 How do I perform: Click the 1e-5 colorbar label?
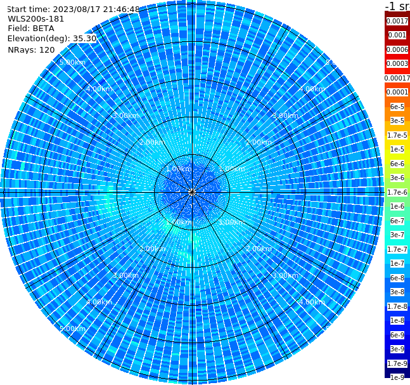pos(397,149)
